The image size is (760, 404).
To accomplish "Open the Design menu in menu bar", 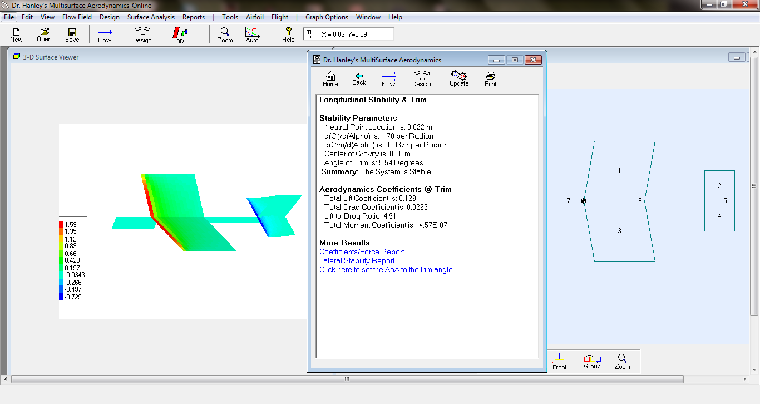I will click(110, 17).
